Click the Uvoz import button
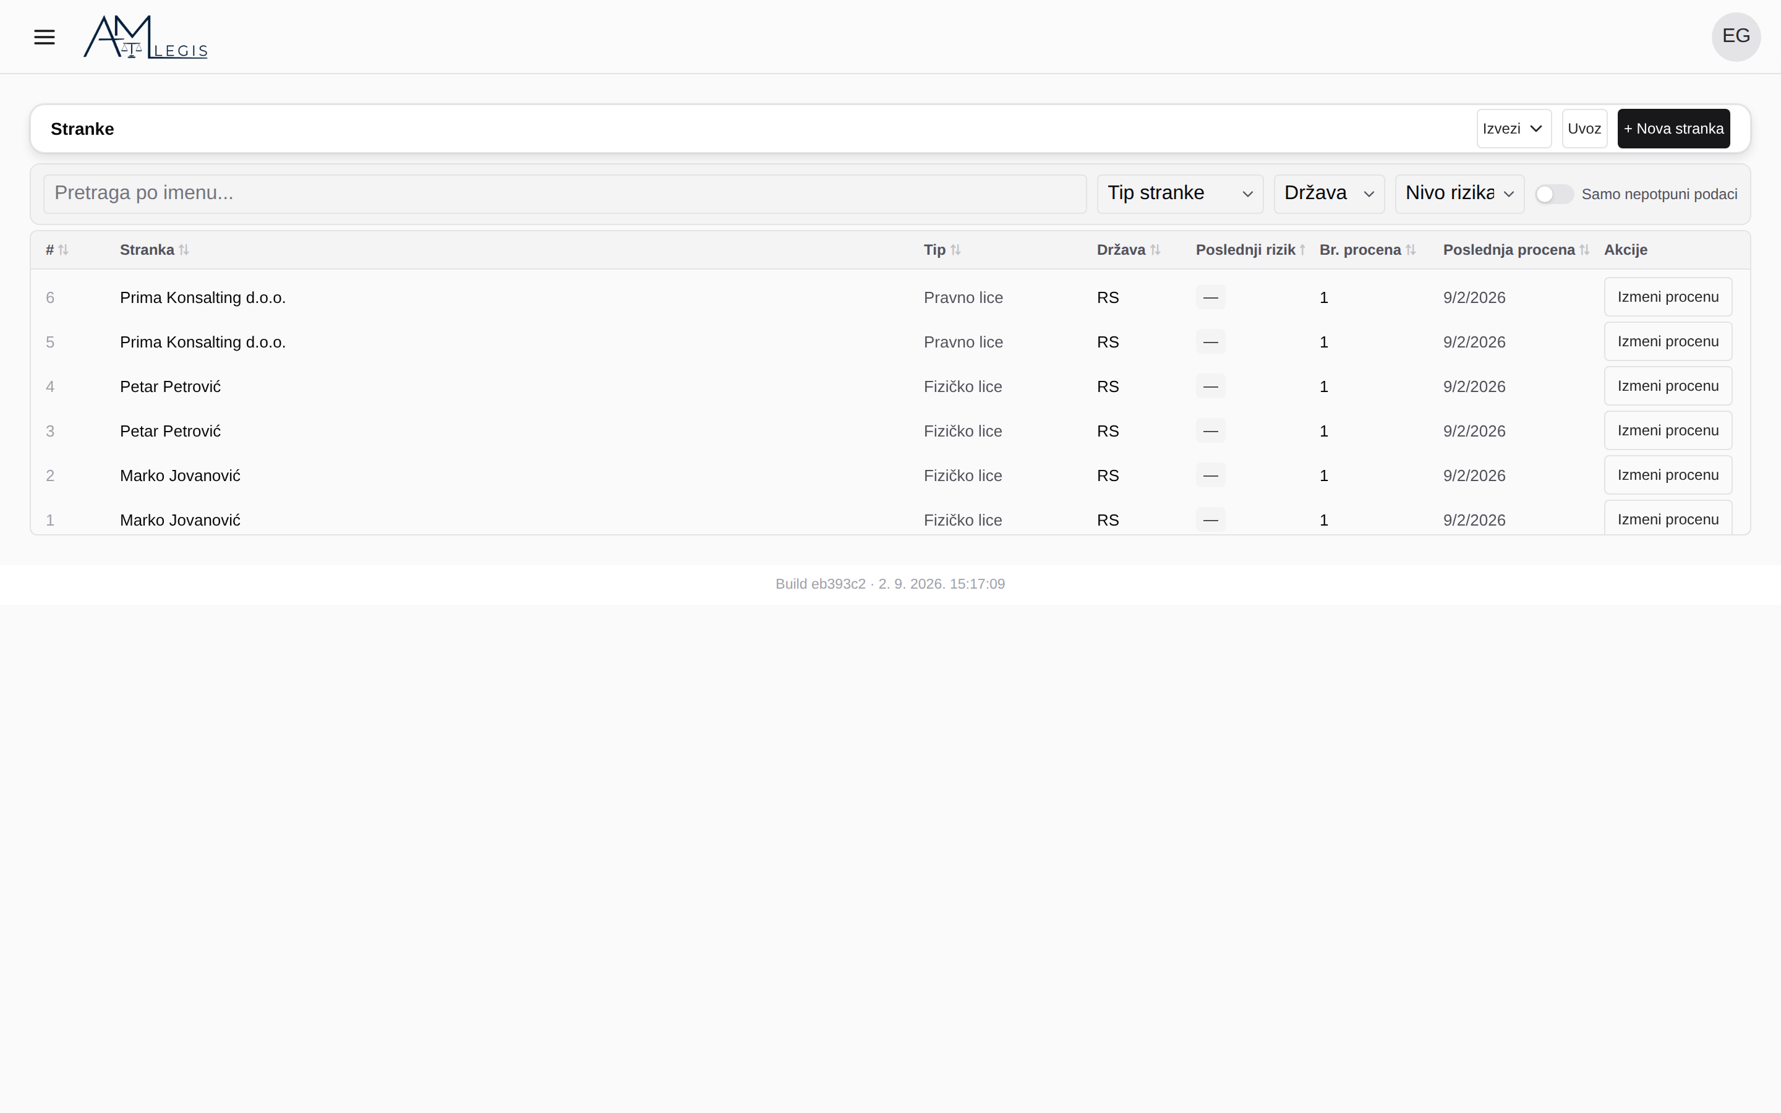This screenshot has height=1113, width=1781. [x=1584, y=129]
